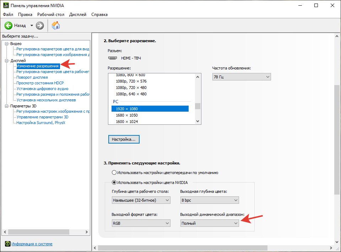This screenshot has height=252, width=341.
Task: Click main panel vertical scroll up arrow
Action: [337, 37]
